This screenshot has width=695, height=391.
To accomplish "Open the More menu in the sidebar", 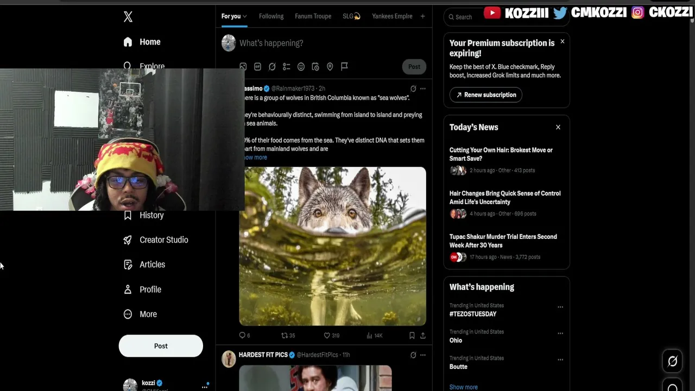I will (x=140, y=314).
